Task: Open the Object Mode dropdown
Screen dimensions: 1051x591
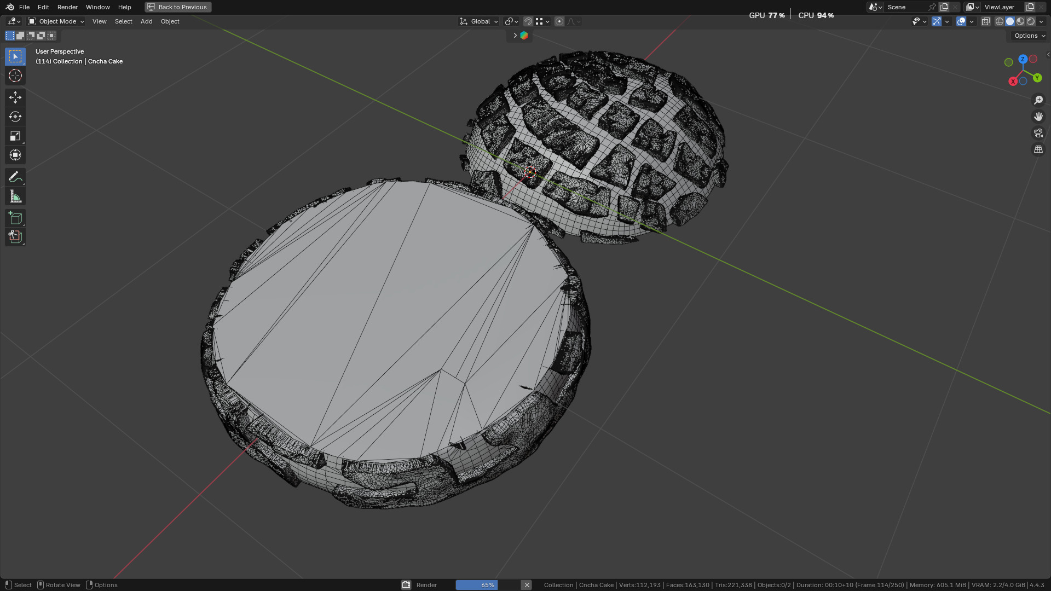Action: coord(56,21)
